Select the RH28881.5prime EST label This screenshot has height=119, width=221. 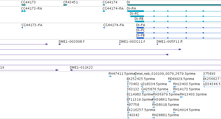pos(165,115)
